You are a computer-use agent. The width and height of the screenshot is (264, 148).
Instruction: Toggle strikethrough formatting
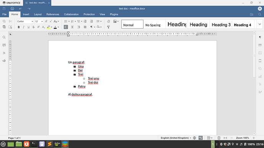tap(34, 27)
